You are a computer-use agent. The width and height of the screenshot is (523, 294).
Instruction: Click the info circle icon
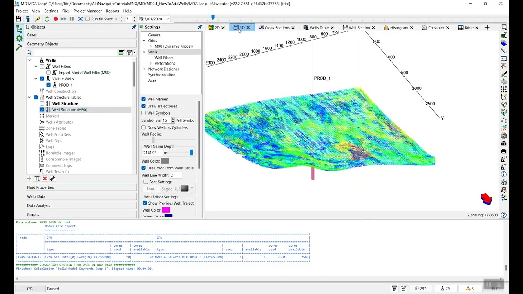coord(503,174)
